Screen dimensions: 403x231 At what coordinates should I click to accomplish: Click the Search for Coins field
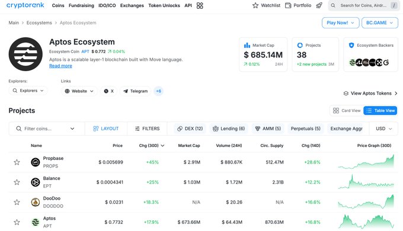coord(363,5)
